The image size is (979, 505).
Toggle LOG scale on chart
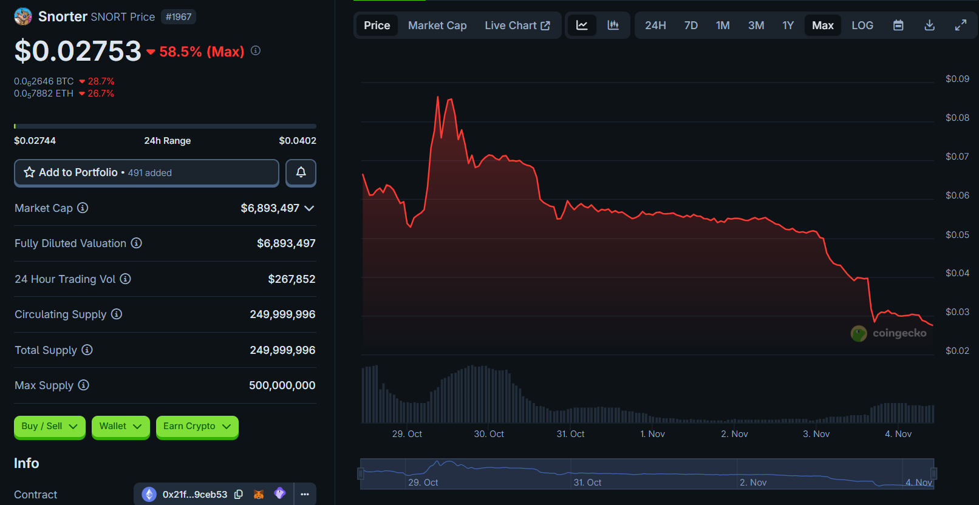tap(862, 25)
